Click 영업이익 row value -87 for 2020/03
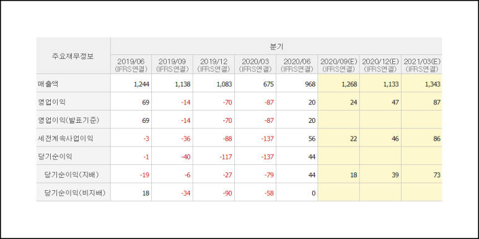The width and height of the screenshot is (479, 239). coord(268,103)
